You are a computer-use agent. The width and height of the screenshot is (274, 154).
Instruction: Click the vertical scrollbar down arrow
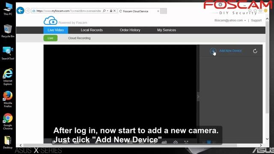[267, 139]
